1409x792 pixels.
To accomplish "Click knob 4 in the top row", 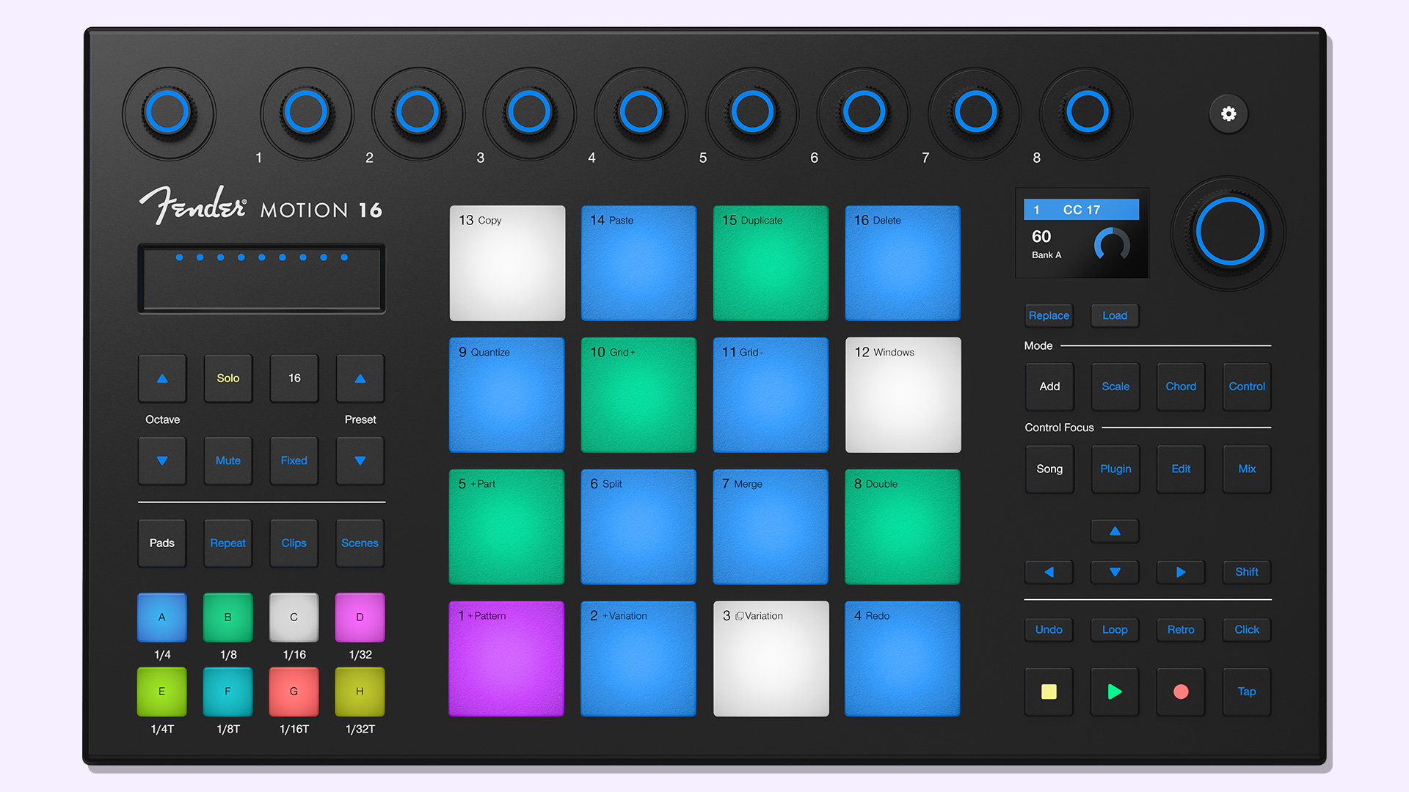I will [641, 113].
